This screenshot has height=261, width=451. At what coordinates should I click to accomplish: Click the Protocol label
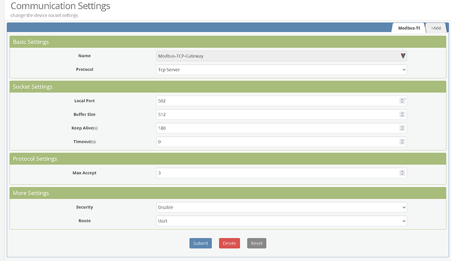click(x=85, y=69)
